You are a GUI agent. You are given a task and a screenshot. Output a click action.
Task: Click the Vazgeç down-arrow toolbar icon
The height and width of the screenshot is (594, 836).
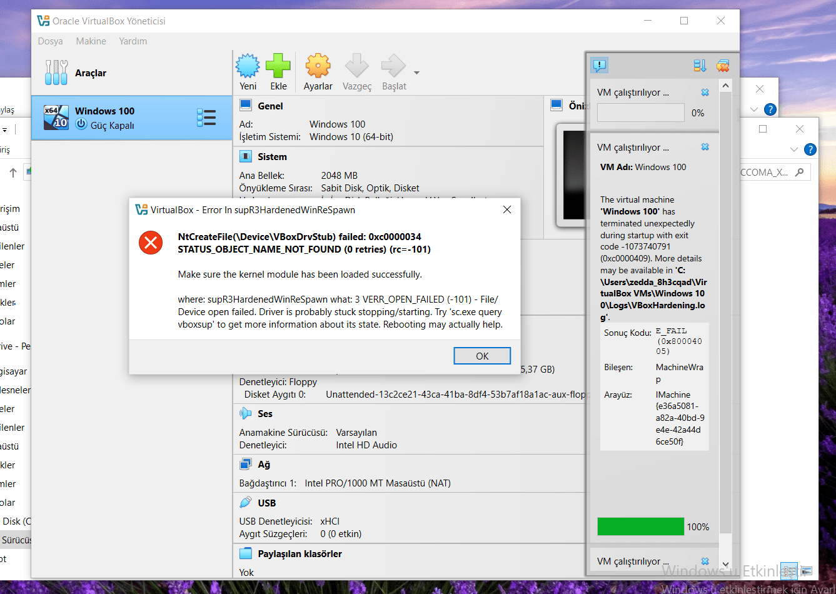[x=357, y=66]
